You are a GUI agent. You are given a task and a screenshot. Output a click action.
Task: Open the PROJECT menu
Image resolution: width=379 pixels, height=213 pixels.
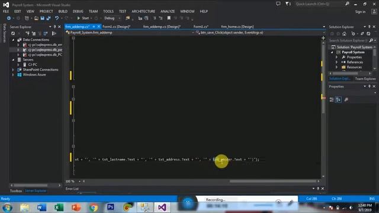point(46,11)
